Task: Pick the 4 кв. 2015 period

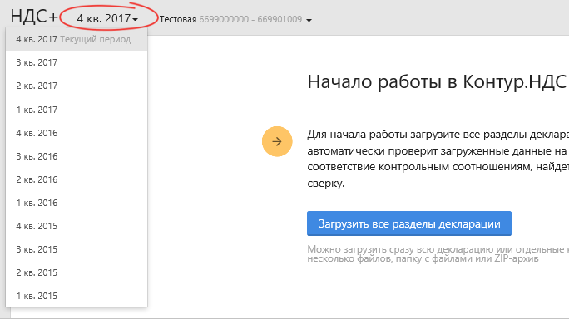Action: pyautogui.click(x=77, y=226)
